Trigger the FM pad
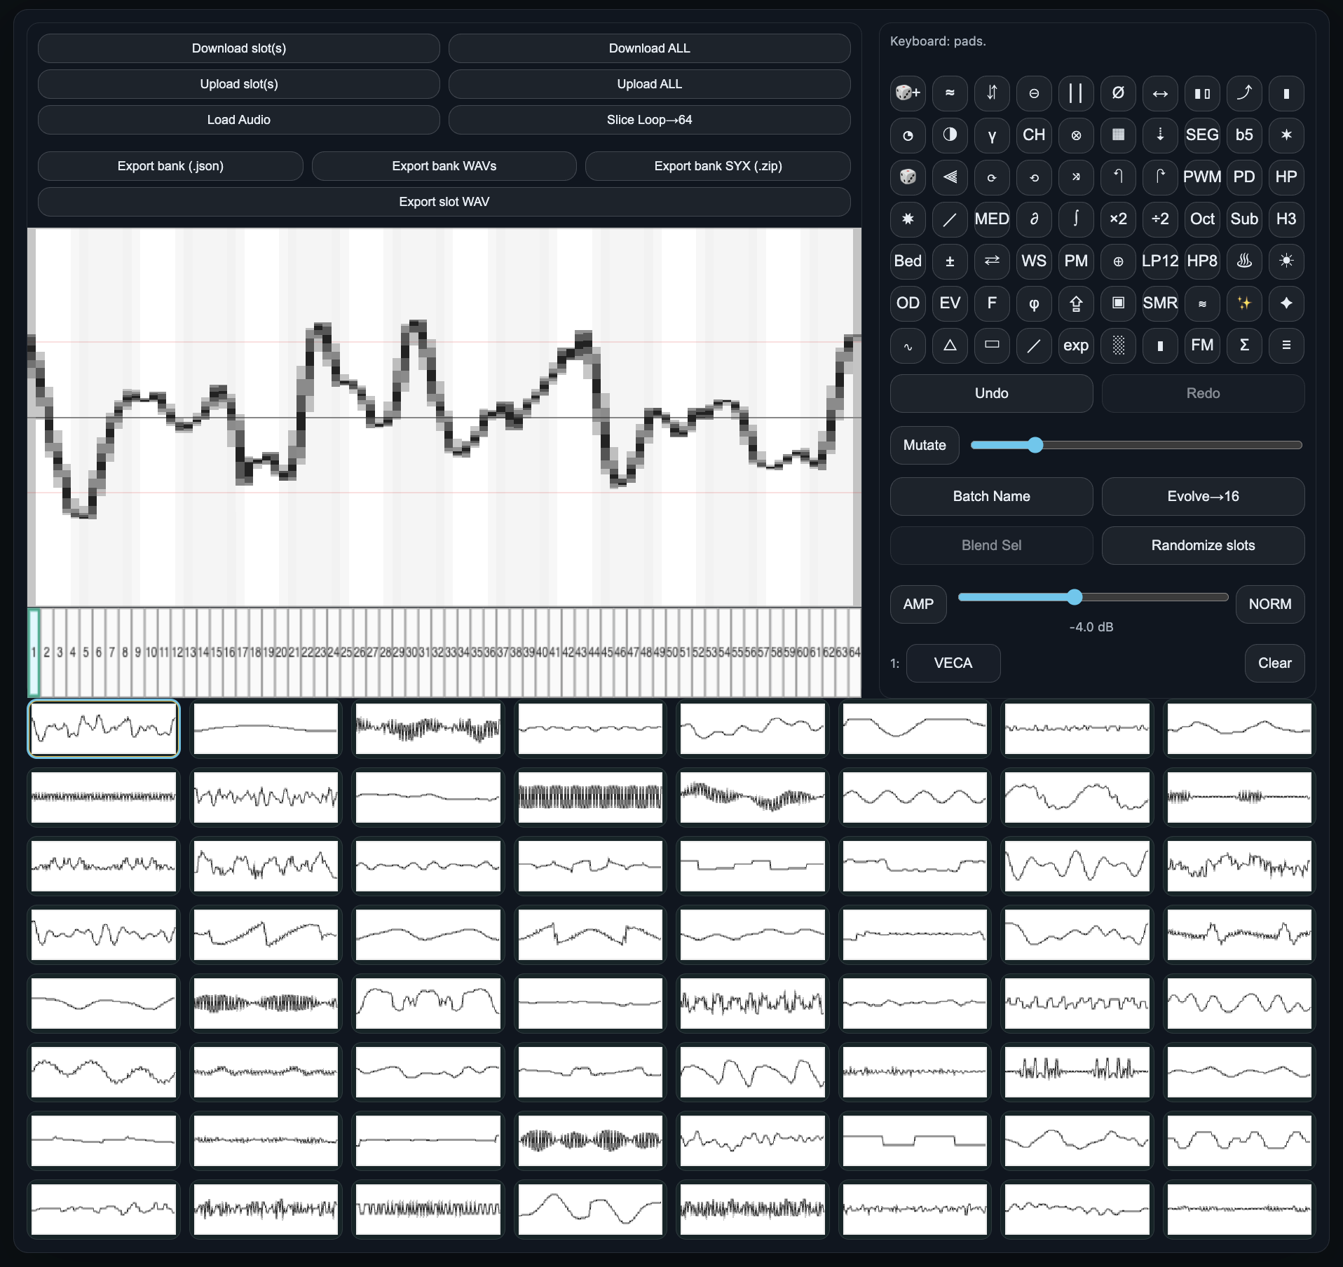This screenshot has height=1267, width=1343. (1202, 345)
